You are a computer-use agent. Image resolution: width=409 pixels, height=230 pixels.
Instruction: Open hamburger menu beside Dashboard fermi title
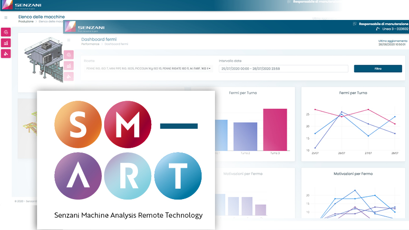tap(68, 40)
